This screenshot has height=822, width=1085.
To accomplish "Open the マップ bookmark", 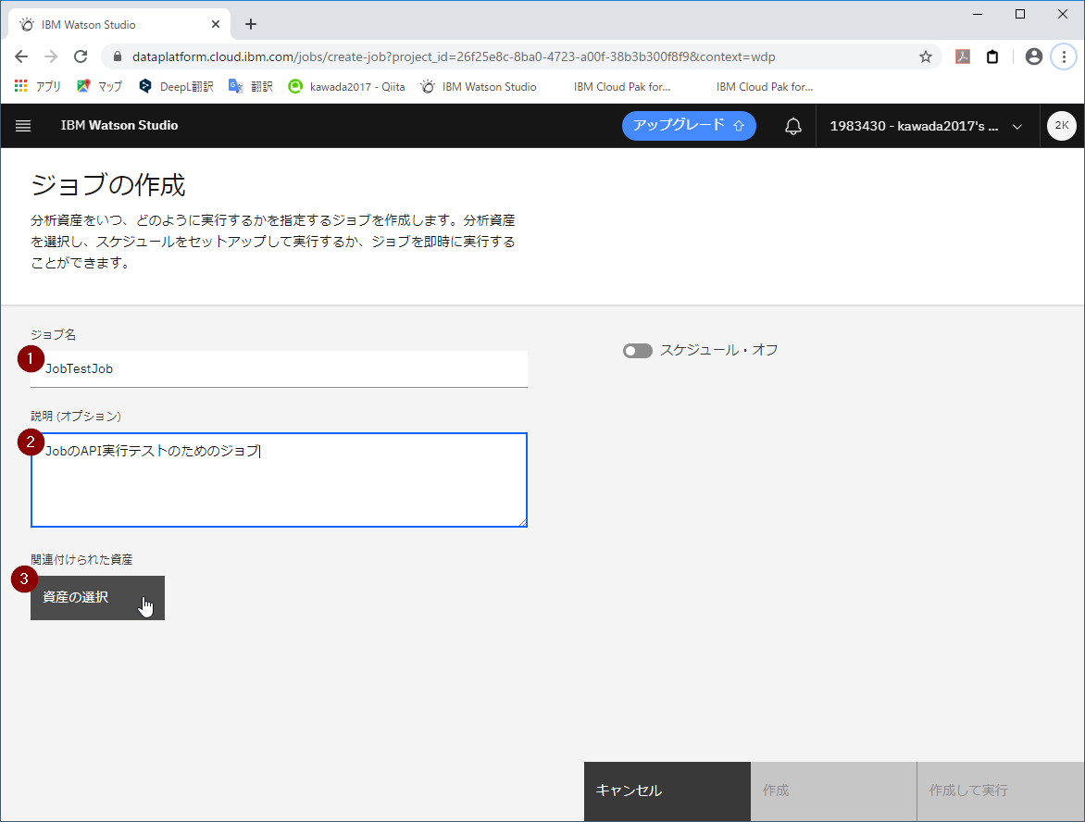I will 100,86.
